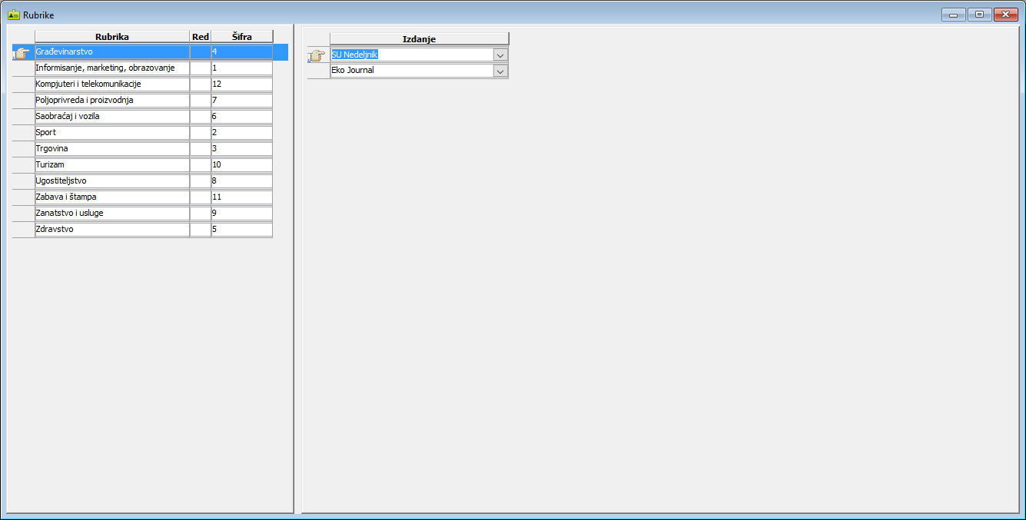Image resolution: width=1026 pixels, height=520 pixels.
Task: Click the Red column header
Action: pos(200,37)
